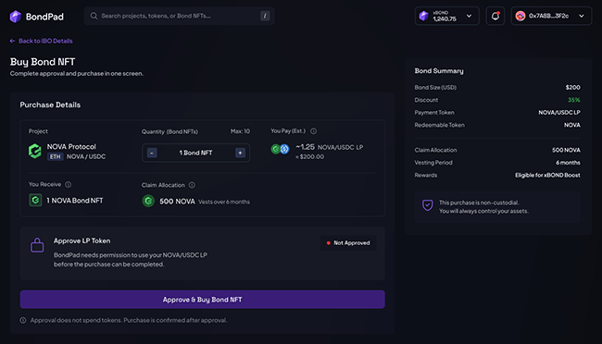Click the 6 months vesting value
The height and width of the screenshot is (344, 602).
[569, 163]
